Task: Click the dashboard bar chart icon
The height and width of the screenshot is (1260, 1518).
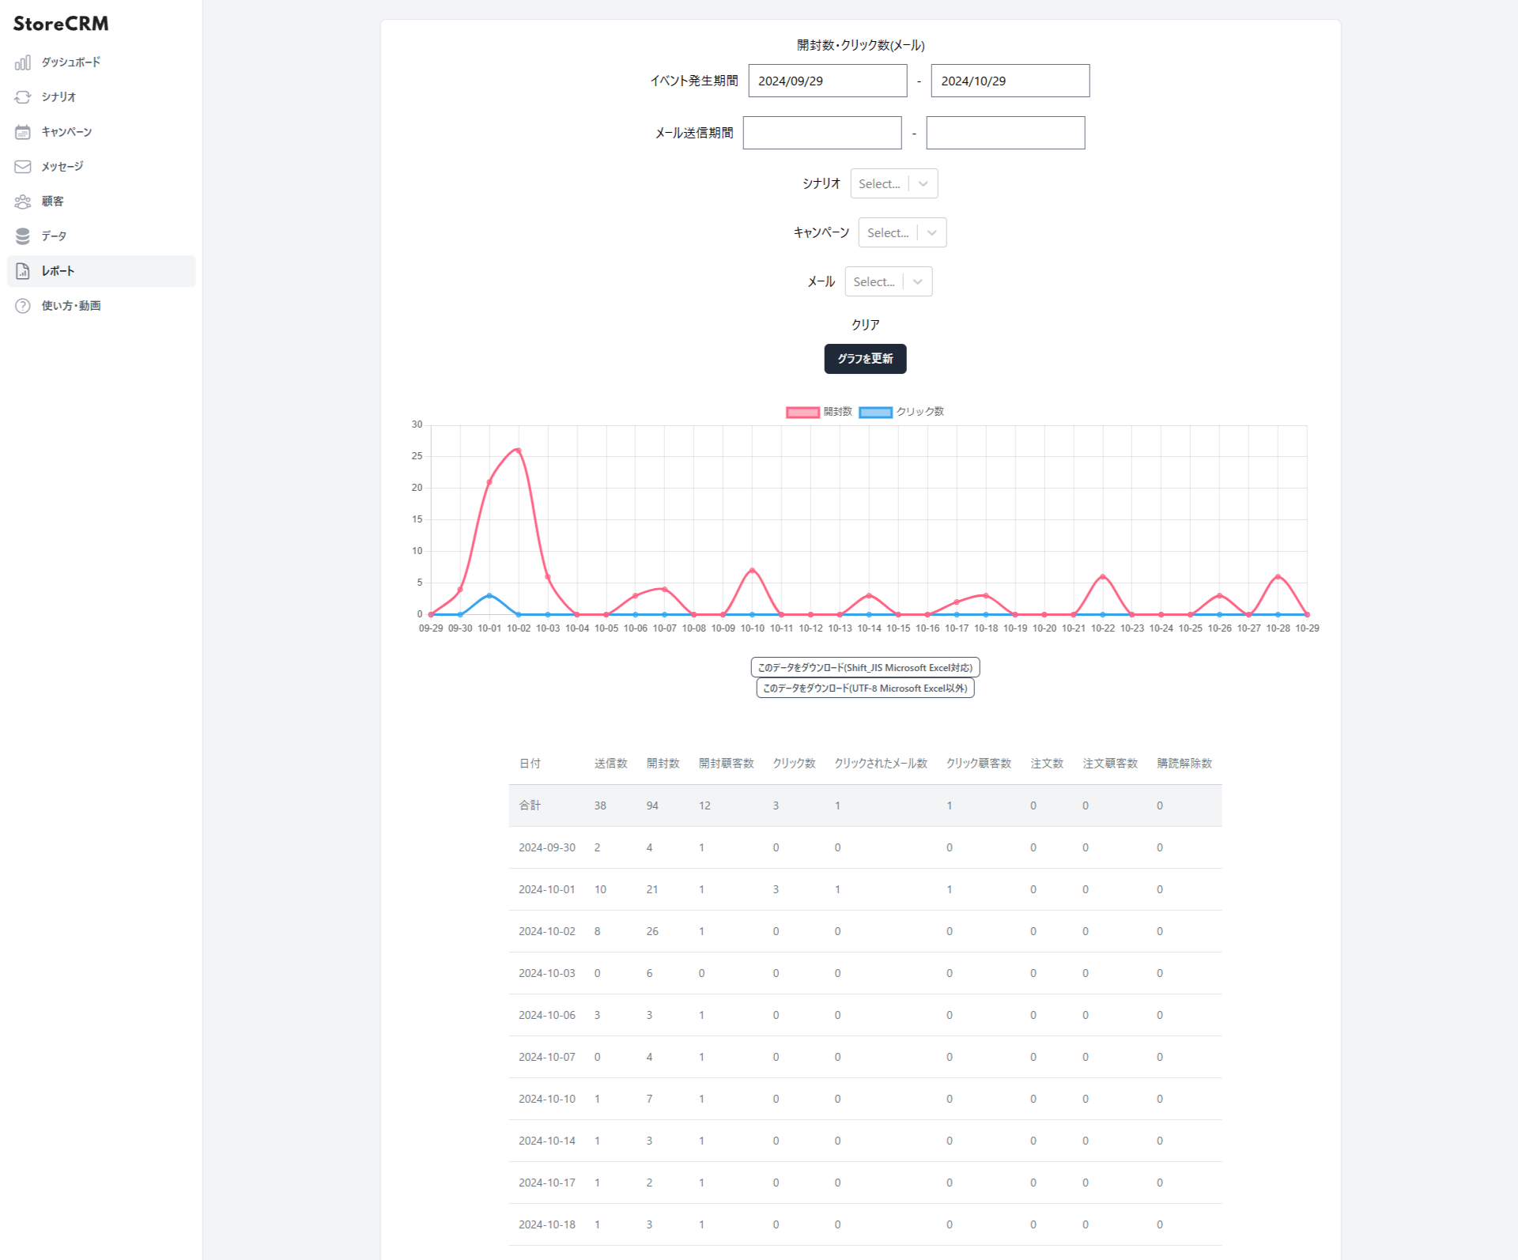Action: coord(23,62)
